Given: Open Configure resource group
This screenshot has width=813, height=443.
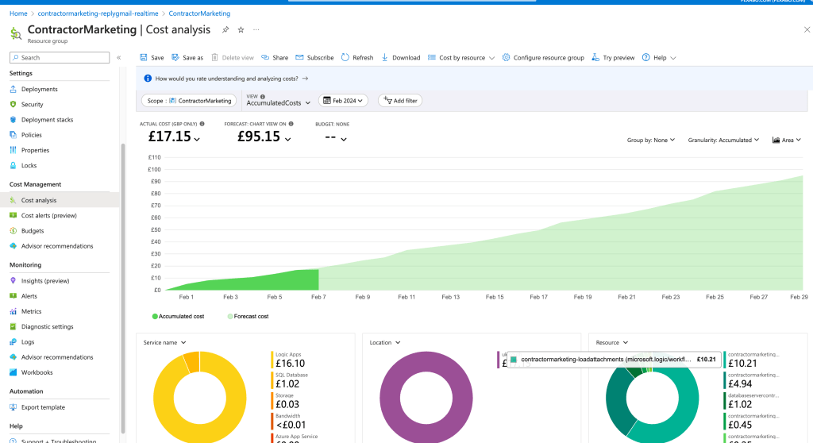Looking at the screenshot, I should tap(543, 58).
